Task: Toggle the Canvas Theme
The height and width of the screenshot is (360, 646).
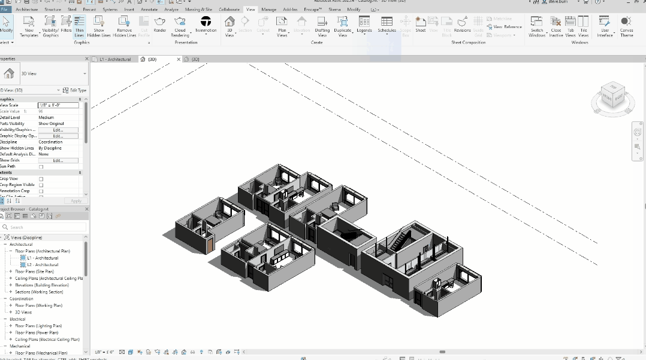Action: point(627,27)
